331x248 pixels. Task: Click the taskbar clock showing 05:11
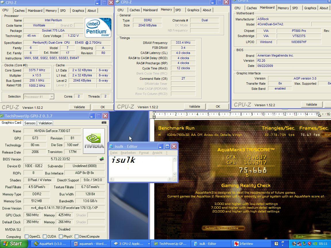click(323, 244)
